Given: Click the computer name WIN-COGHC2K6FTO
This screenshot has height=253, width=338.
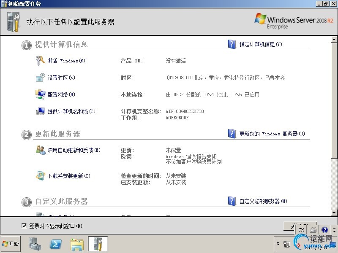Looking at the screenshot, I should click(x=185, y=111).
